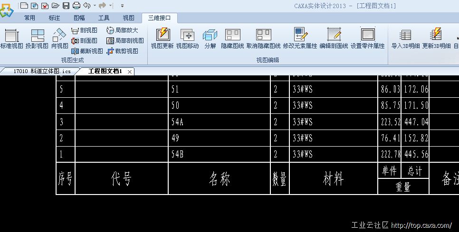Click the 修改元素属性 modify element properties tool
The width and height of the screenshot is (459, 232).
[x=300, y=38]
